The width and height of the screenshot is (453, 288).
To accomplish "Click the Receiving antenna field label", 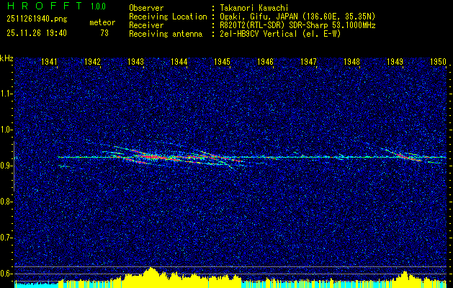I will click(166, 34).
